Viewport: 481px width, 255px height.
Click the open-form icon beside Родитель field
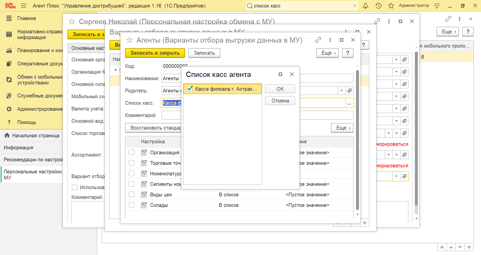click(349, 91)
